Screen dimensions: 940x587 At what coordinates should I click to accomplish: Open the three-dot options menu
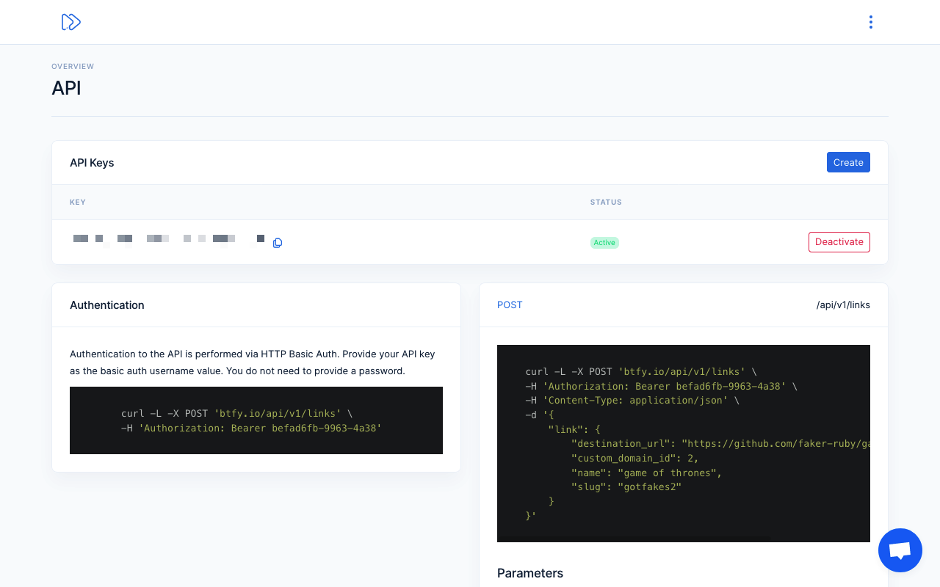(x=871, y=22)
